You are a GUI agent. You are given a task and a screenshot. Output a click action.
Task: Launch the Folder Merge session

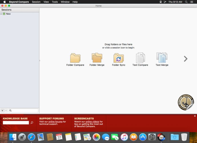[97, 58]
